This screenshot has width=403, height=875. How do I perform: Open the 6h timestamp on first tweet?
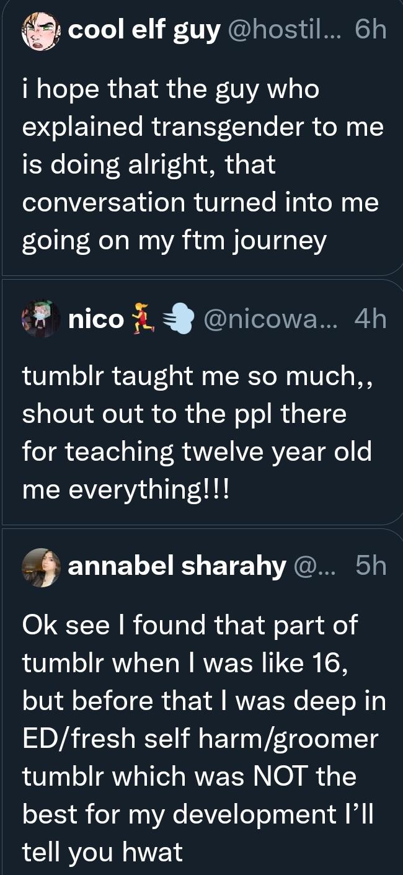[371, 30]
